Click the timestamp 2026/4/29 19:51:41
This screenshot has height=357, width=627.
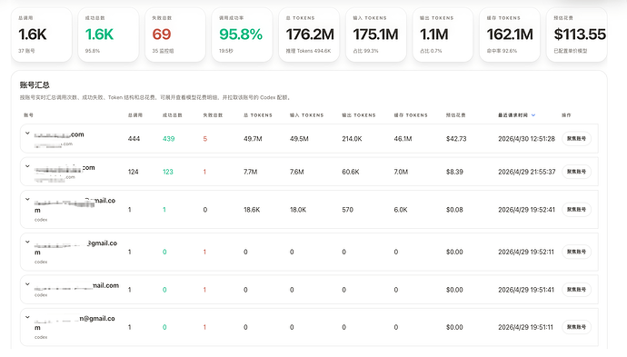pyautogui.click(x=526, y=290)
